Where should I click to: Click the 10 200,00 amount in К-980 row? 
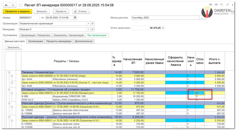[x=133, y=96]
